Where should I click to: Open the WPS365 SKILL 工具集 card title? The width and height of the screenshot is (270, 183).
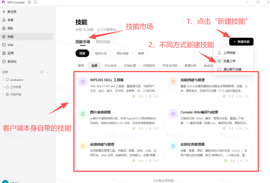pyautogui.click(x=107, y=80)
